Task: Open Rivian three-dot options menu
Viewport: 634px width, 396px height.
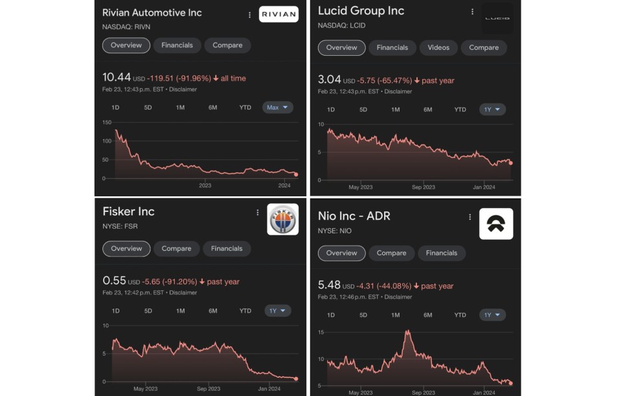Action: [249, 14]
